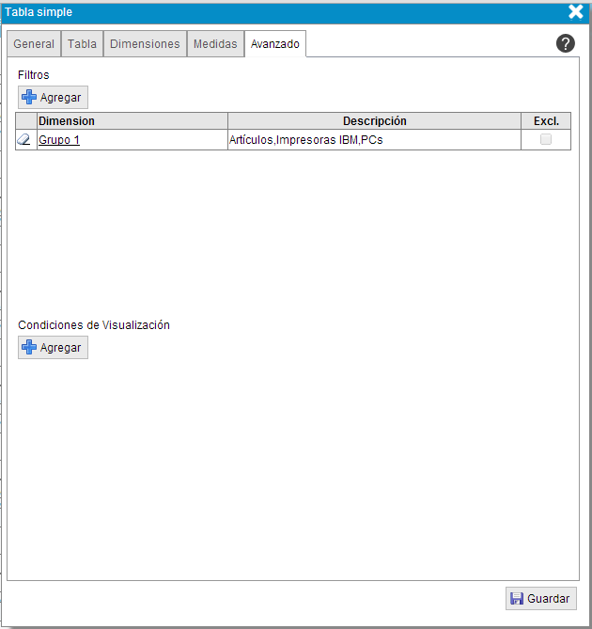Select the Medidas tab
The width and height of the screenshot is (592, 629).
pyautogui.click(x=215, y=44)
